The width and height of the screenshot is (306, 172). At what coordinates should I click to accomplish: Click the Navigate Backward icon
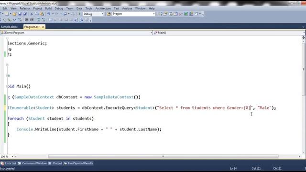pyautogui.click(x=65, y=14)
